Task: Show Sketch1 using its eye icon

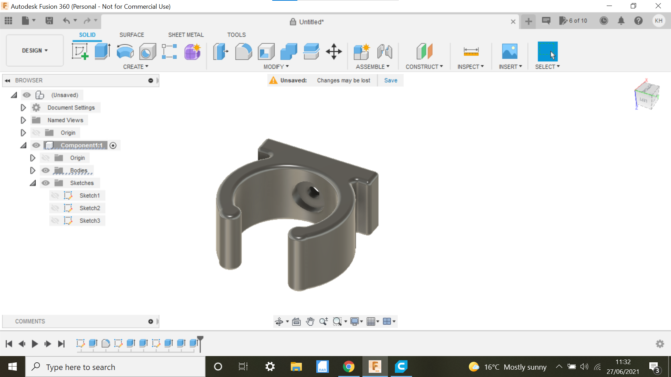Action: [55, 195]
